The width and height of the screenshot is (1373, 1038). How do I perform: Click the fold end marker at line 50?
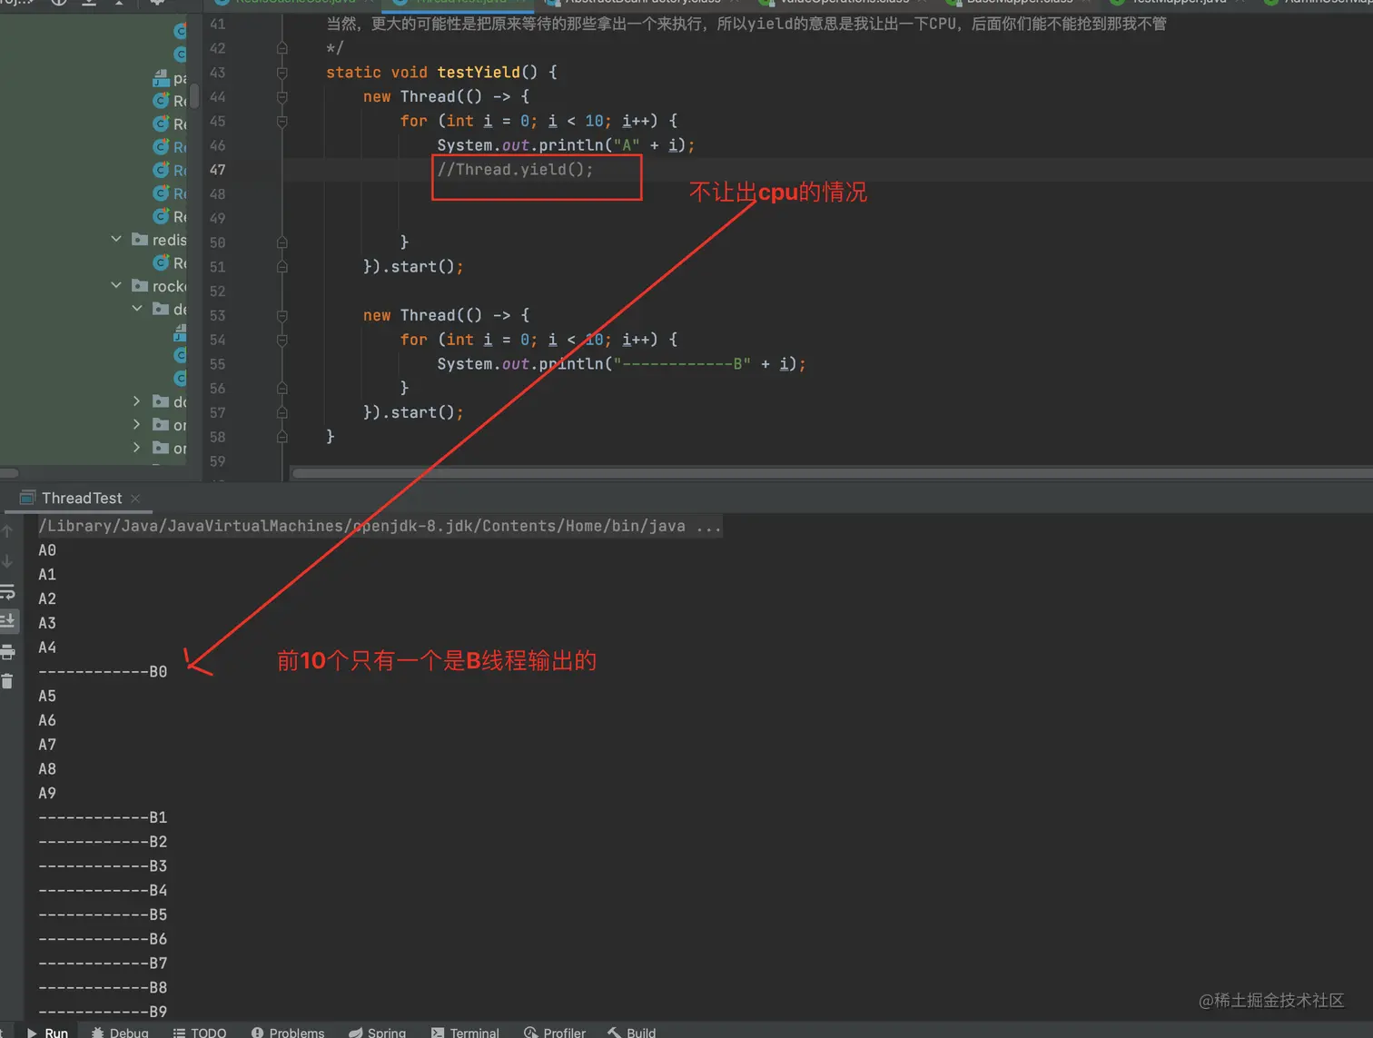[x=282, y=242]
